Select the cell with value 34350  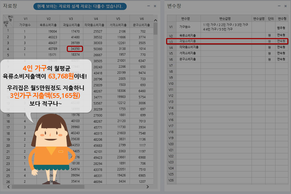pos(75,49)
